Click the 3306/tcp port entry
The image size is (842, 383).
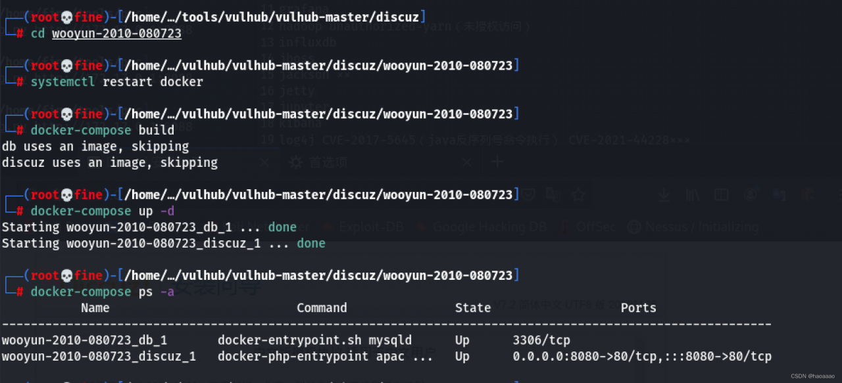point(541,340)
